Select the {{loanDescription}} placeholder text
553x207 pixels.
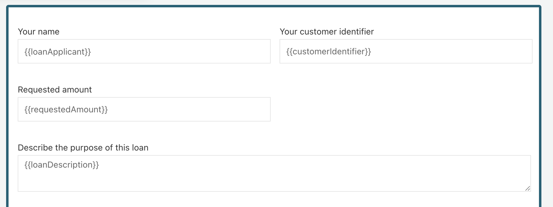[x=62, y=165]
